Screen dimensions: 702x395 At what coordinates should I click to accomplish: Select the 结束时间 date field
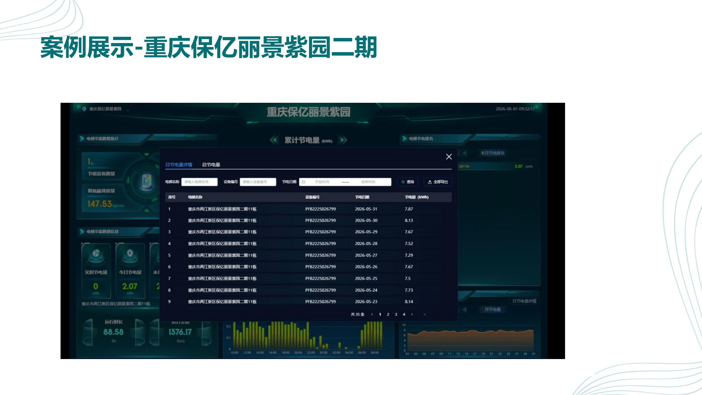368,182
